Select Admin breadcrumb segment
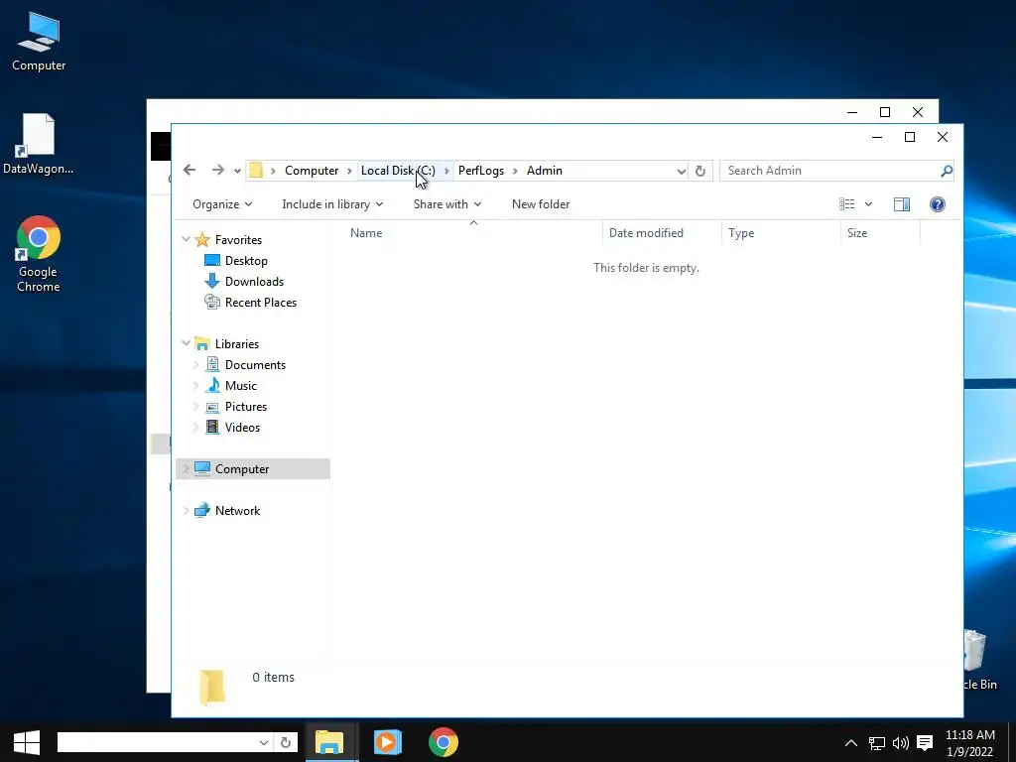 [545, 171]
